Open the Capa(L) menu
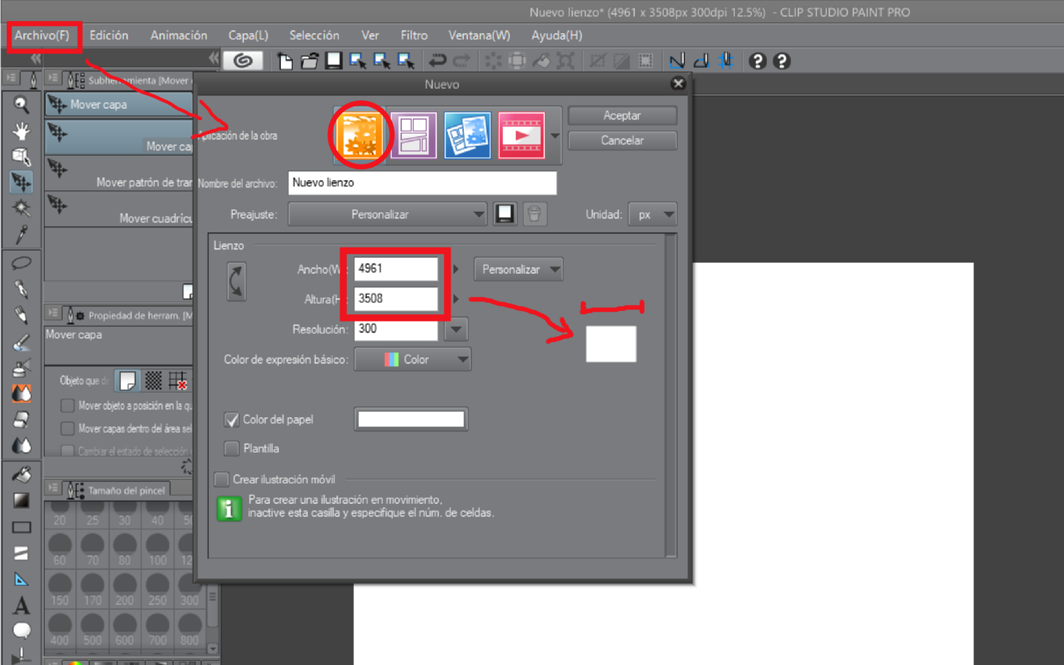The height and width of the screenshot is (665, 1064). (248, 35)
